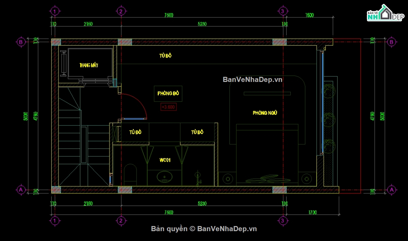Click the 7600 dimension below the plan
This screenshot has height=241, width=408.
pos(169,212)
